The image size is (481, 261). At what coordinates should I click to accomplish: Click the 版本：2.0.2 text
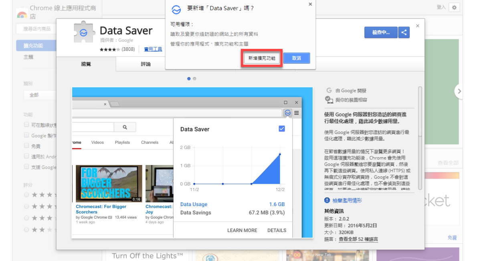pyautogui.click(x=337, y=219)
